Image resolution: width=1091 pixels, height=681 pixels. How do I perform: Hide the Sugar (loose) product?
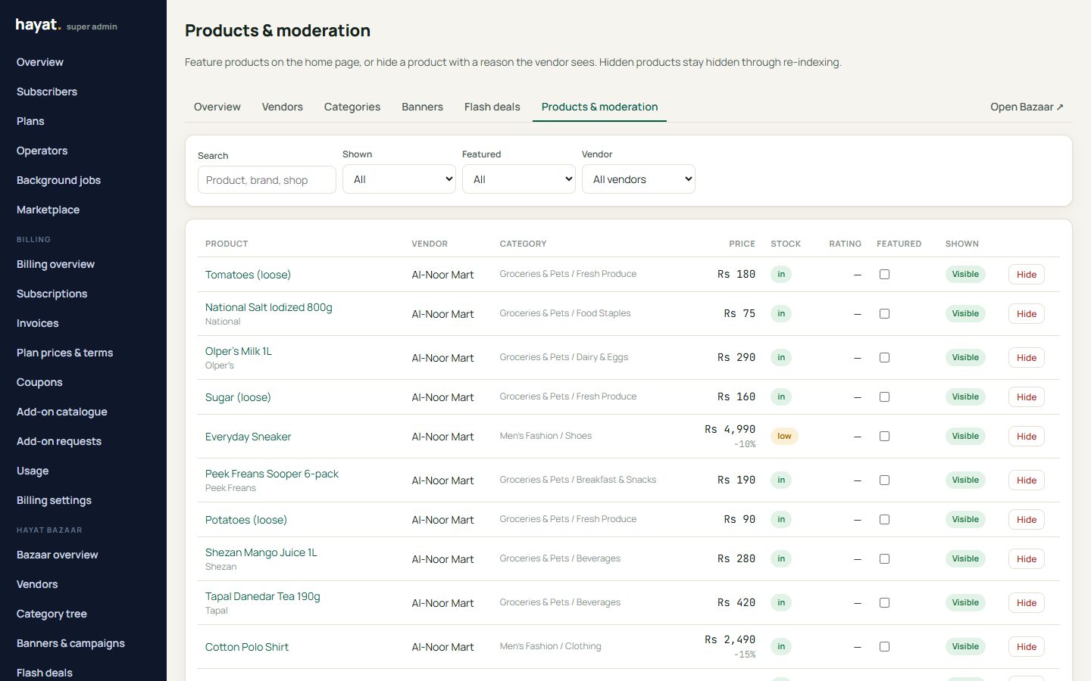(1027, 397)
